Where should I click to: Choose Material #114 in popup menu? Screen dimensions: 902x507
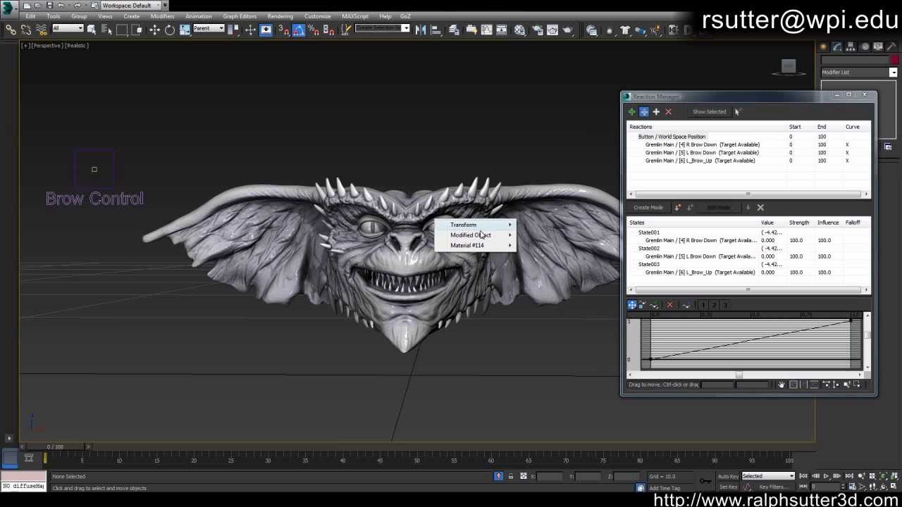pos(474,245)
